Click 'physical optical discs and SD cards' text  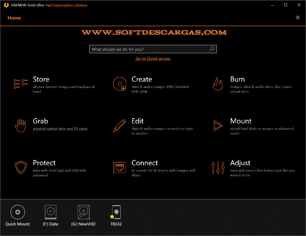[60, 129]
